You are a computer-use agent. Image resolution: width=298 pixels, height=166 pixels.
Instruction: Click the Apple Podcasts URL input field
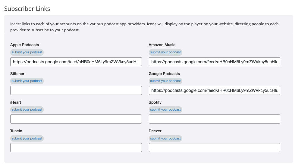(x=76, y=62)
